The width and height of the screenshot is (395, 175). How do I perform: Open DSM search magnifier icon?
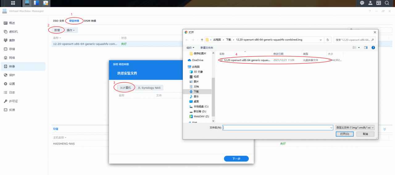387,3
